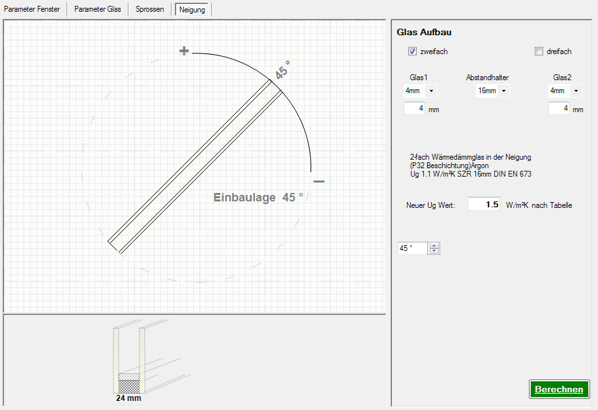Click the 45° angle value box

412,248
